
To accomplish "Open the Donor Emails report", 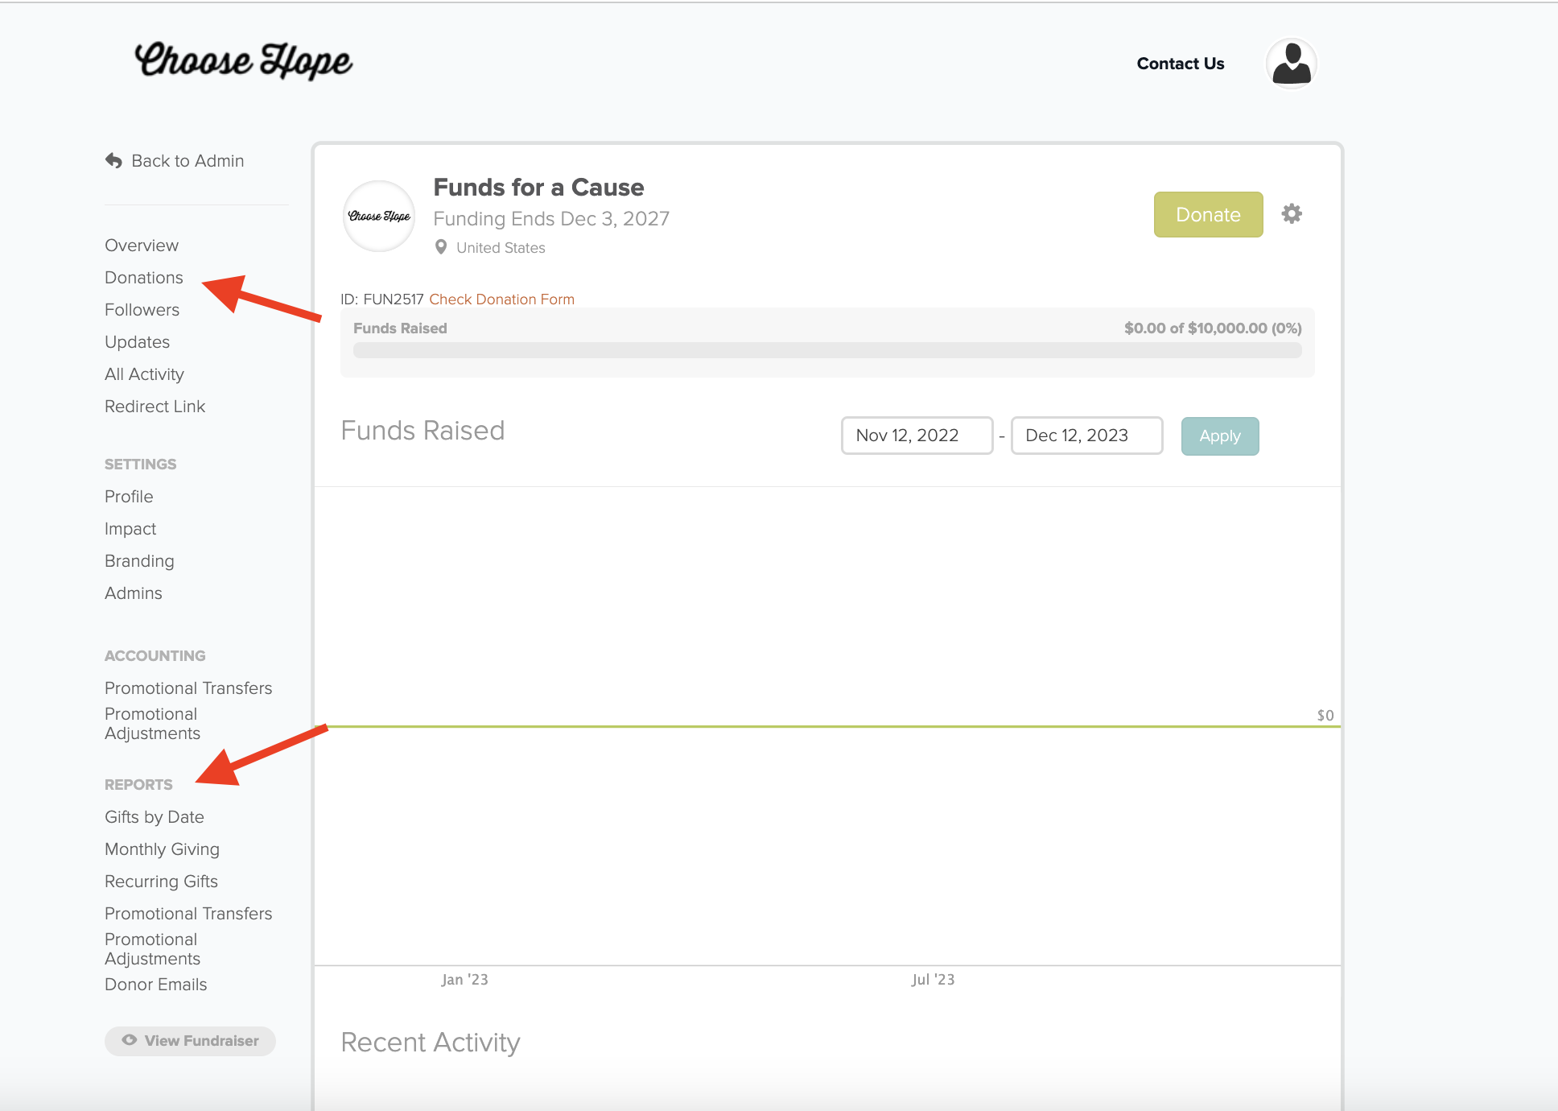I will click(156, 985).
